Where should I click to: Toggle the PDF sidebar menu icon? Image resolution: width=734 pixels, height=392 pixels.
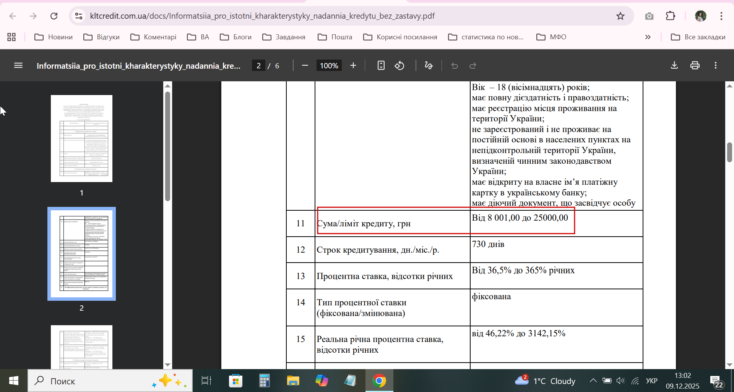tap(18, 66)
